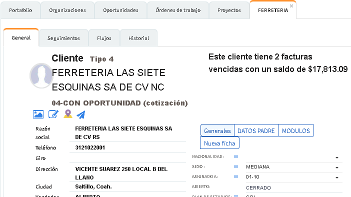Viewport: 351px width, 197px height.
Task: Click the Tipo 4 label
Action: pos(102,59)
